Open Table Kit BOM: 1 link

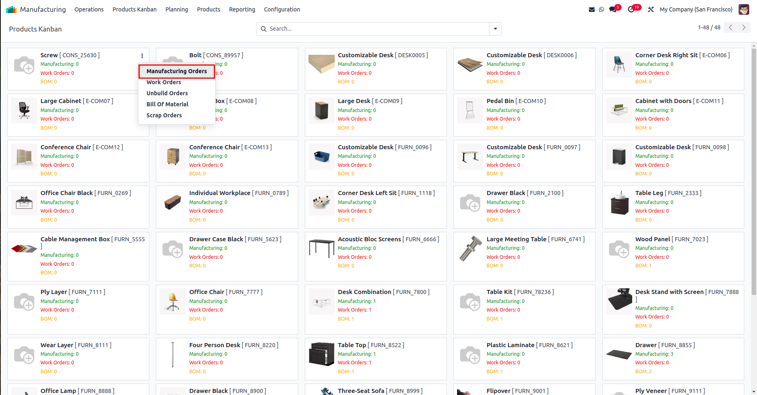point(494,319)
